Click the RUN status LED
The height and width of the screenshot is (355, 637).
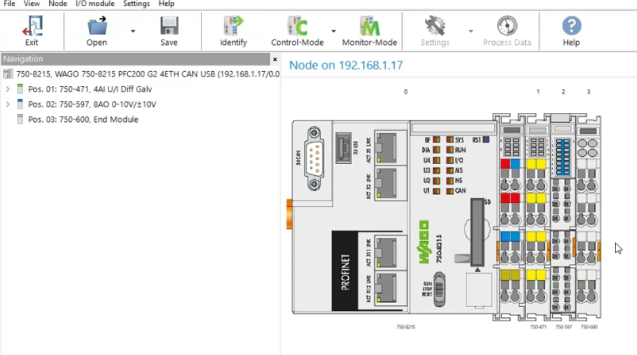click(x=449, y=150)
